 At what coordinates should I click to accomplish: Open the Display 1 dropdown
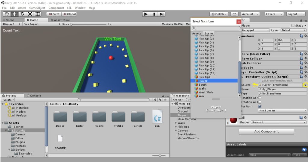click(11, 24)
